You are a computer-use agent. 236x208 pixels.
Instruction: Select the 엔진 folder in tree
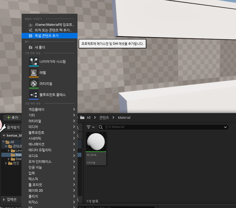pos(14,163)
